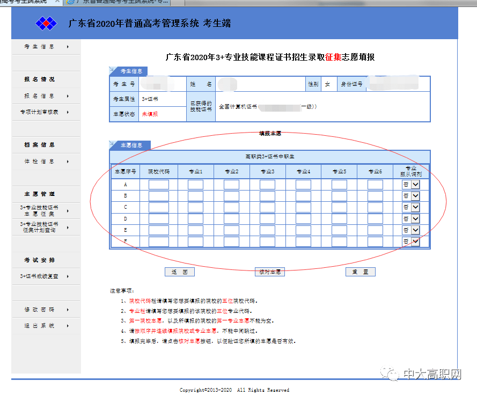Viewport: 477px width, 395px height.
Task: Focus 专业4 field in row A
Action: point(303,185)
